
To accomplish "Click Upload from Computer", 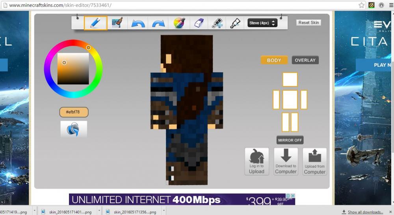I will click(x=314, y=161).
